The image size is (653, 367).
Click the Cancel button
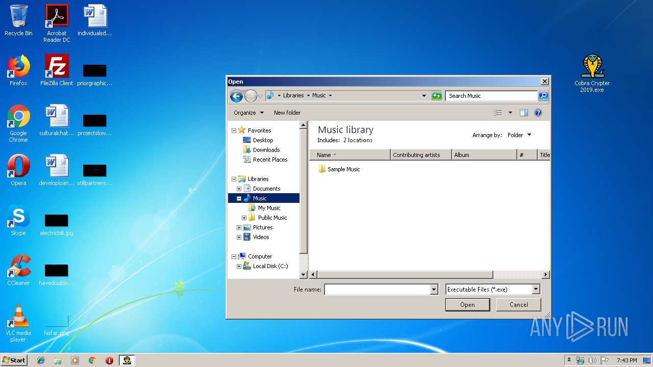click(x=519, y=305)
